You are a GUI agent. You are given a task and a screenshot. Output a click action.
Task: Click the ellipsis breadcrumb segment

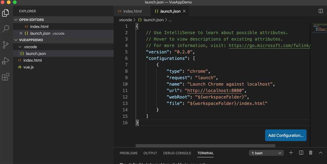click(x=170, y=20)
